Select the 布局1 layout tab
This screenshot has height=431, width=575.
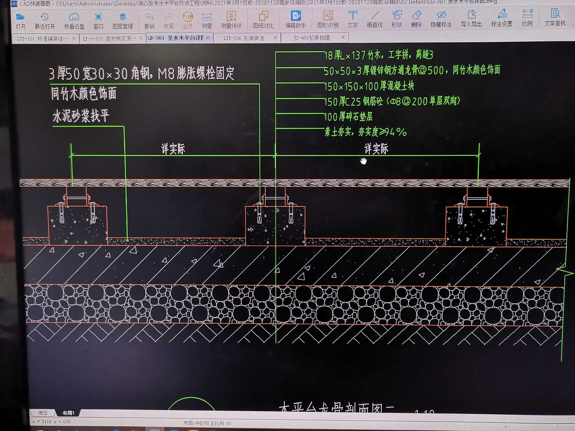coord(68,413)
